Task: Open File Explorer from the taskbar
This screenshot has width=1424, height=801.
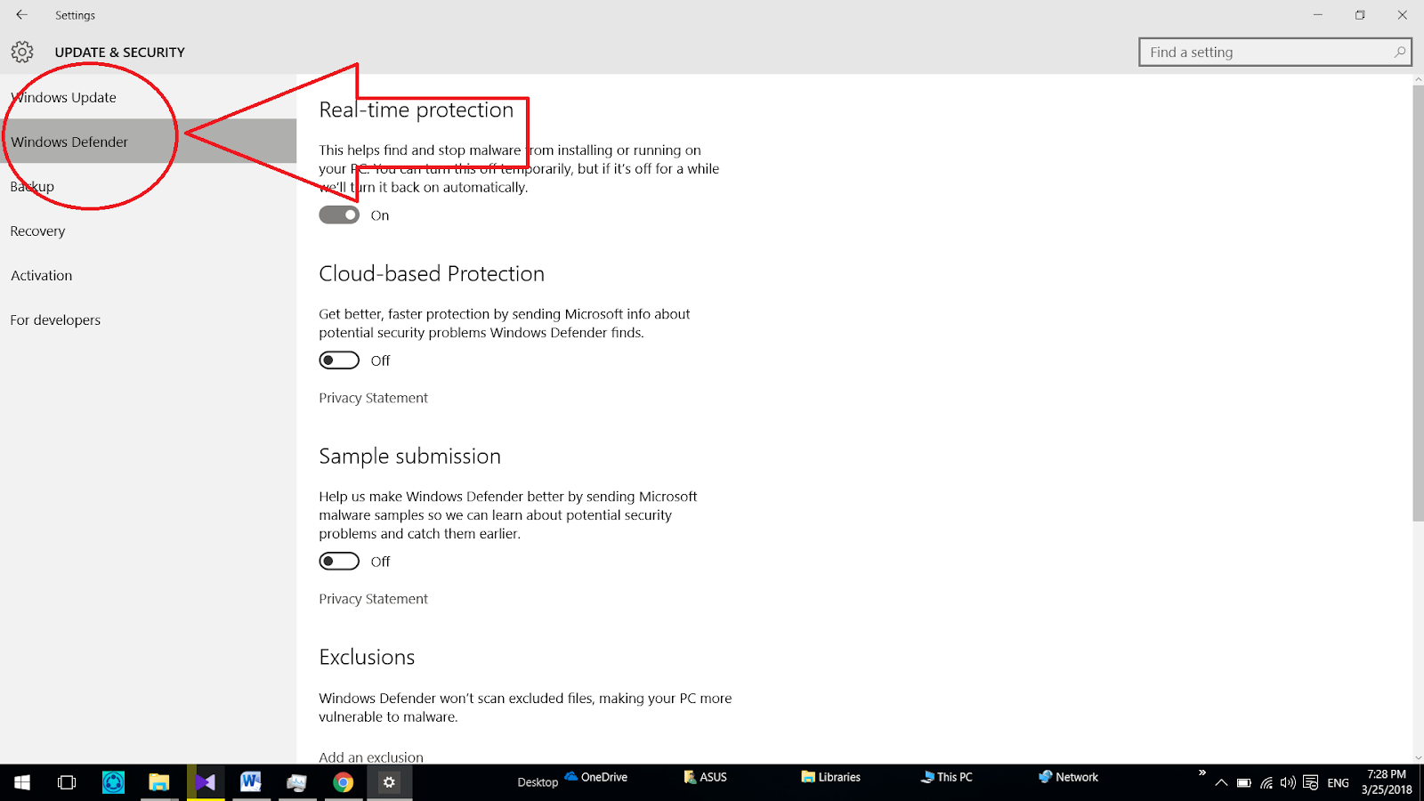Action: click(x=160, y=783)
